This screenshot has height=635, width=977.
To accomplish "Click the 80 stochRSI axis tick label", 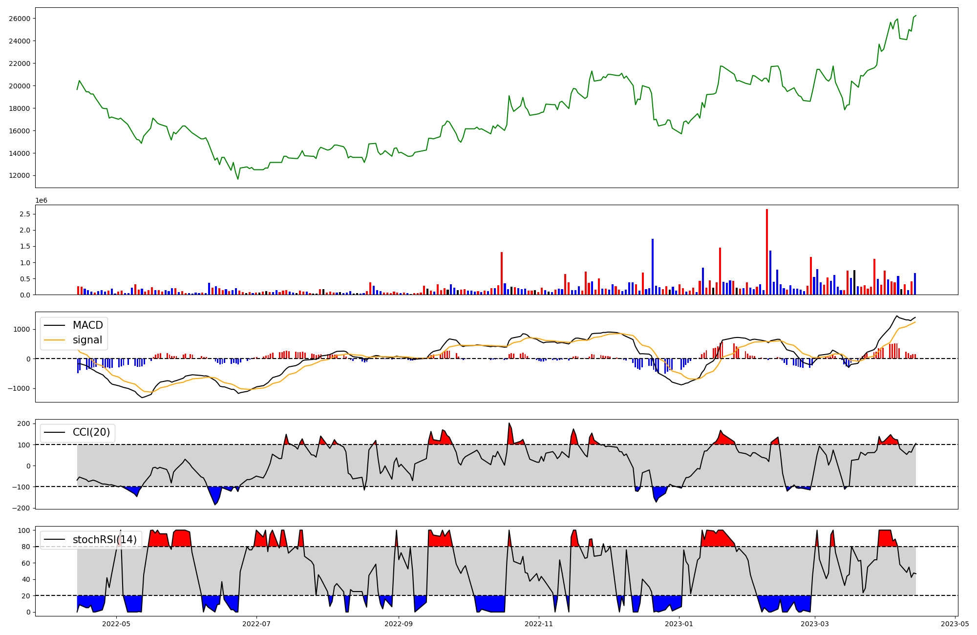I will coord(26,547).
